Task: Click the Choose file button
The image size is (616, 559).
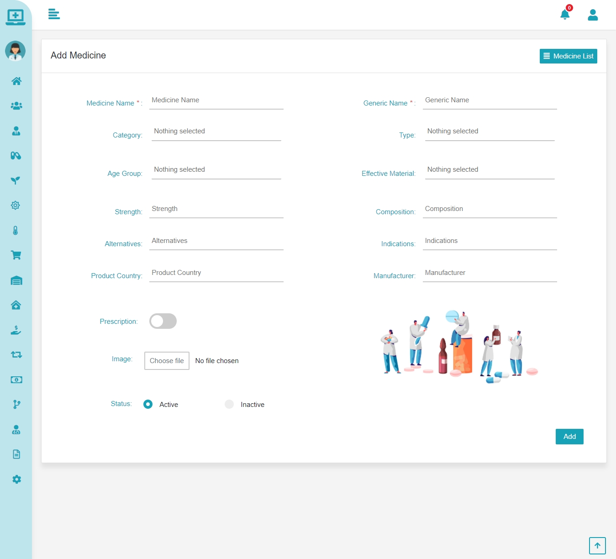Action: (x=167, y=361)
